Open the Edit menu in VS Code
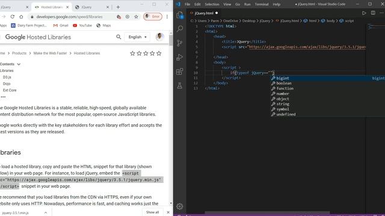385x216 pixels. [197, 4]
